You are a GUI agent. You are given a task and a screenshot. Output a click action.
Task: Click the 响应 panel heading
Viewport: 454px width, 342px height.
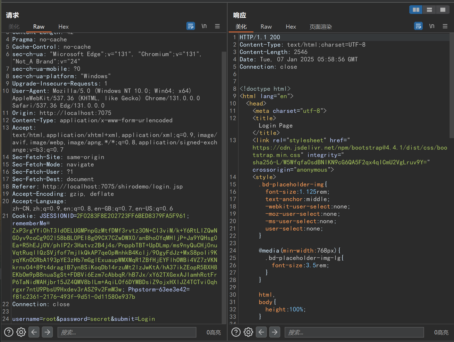pyautogui.click(x=239, y=15)
